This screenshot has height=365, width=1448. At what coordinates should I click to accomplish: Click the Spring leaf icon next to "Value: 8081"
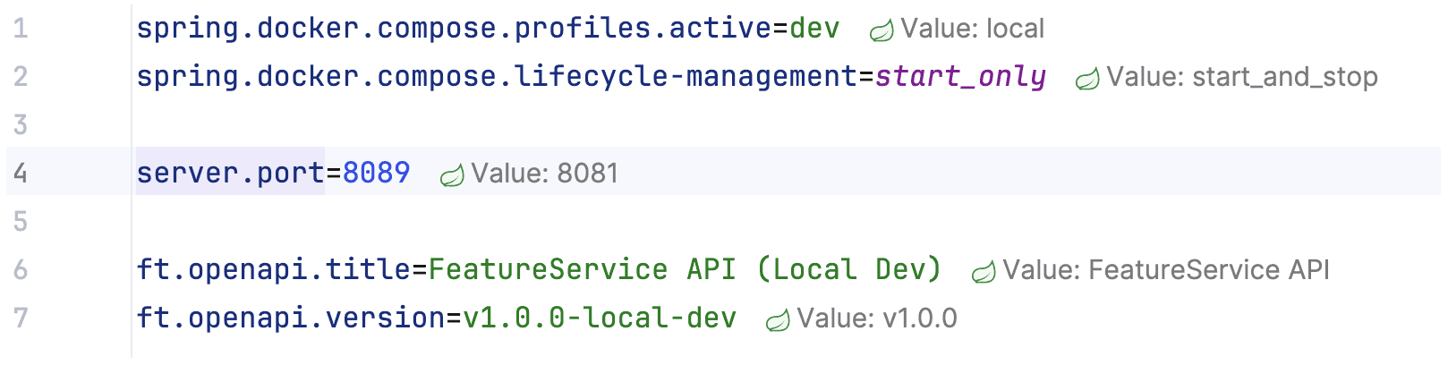point(452,175)
